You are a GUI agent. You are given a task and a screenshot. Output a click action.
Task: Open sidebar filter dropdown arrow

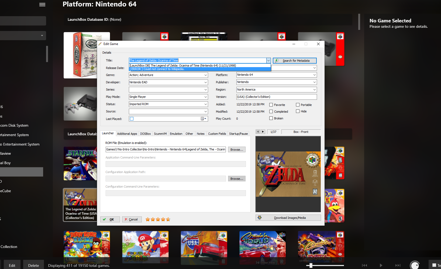click(x=42, y=36)
